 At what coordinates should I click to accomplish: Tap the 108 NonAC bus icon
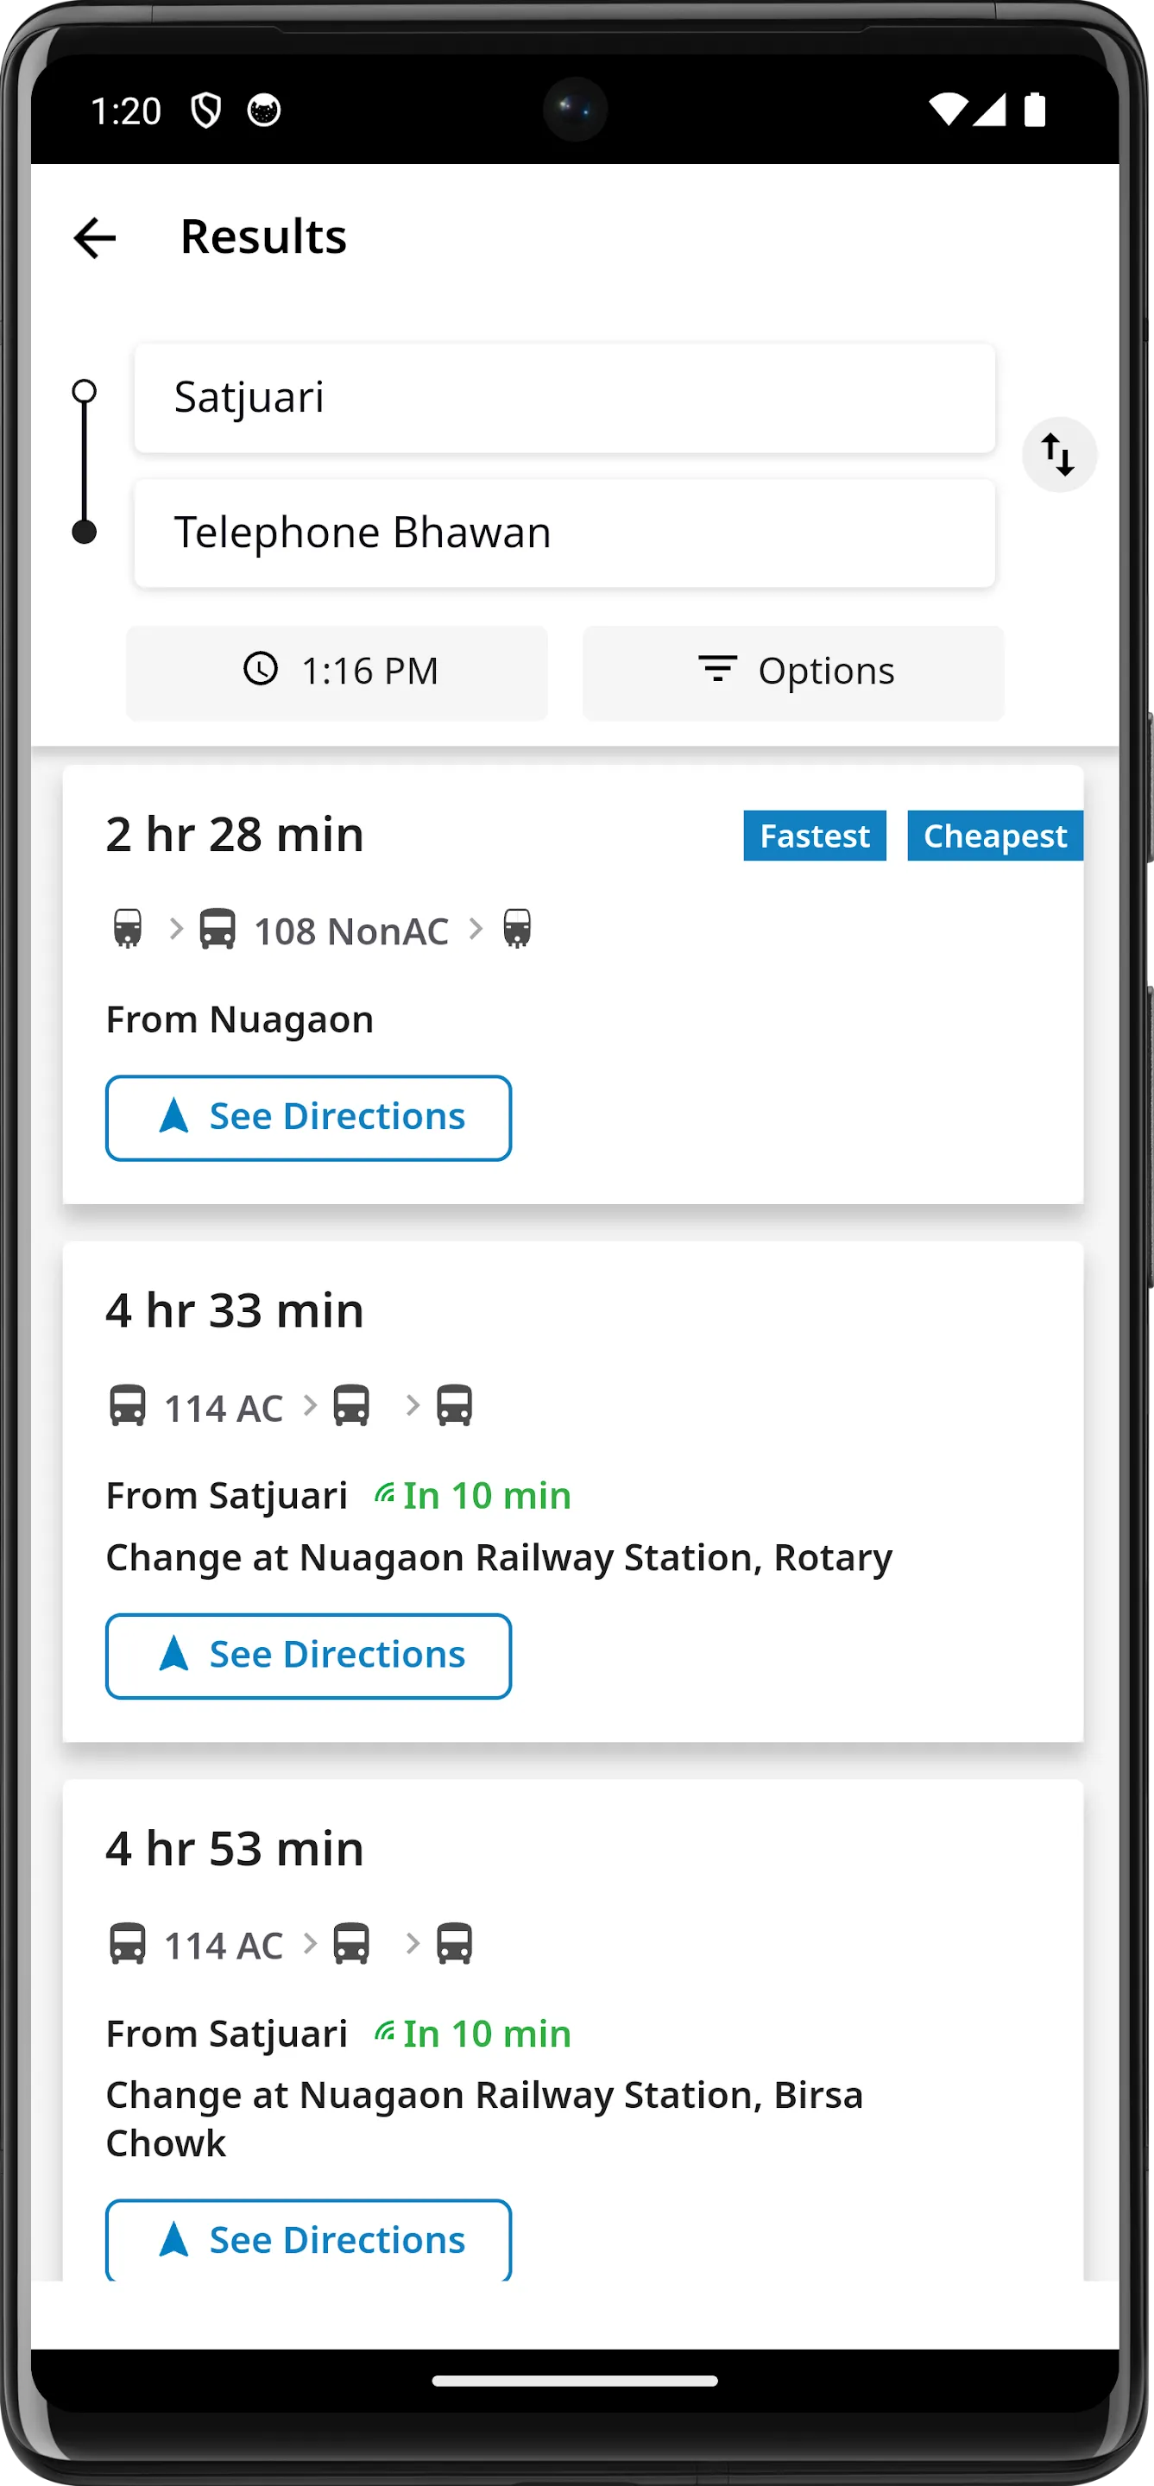[218, 930]
